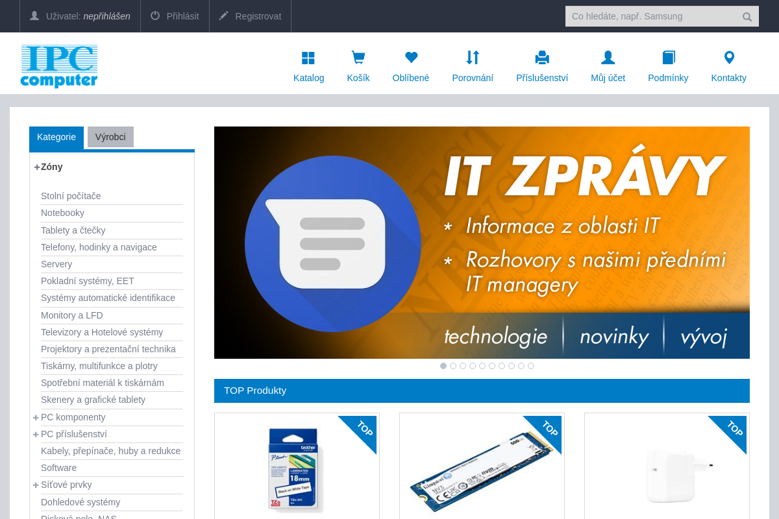Open Tablety a čtečky category
Image resolution: width=779 pixels, height=519 pixels.
click(73, 230)
